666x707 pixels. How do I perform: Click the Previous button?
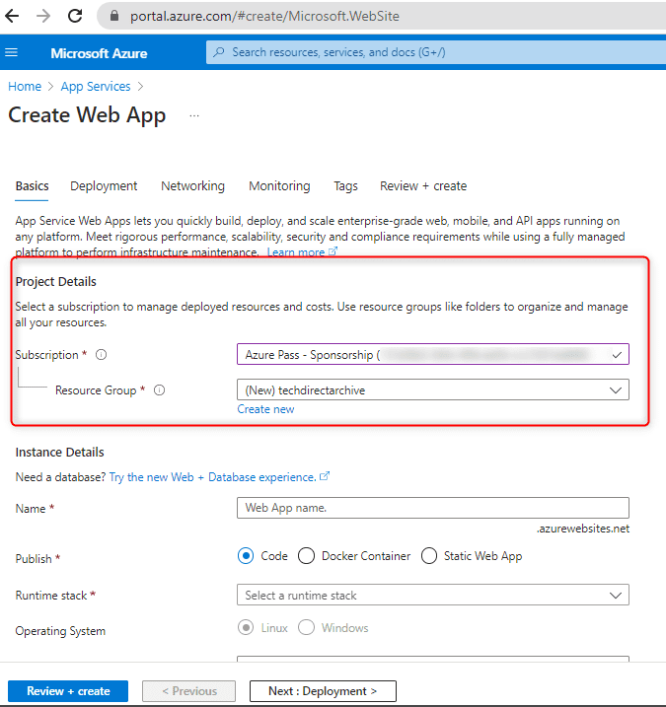(x=189, y=691)
